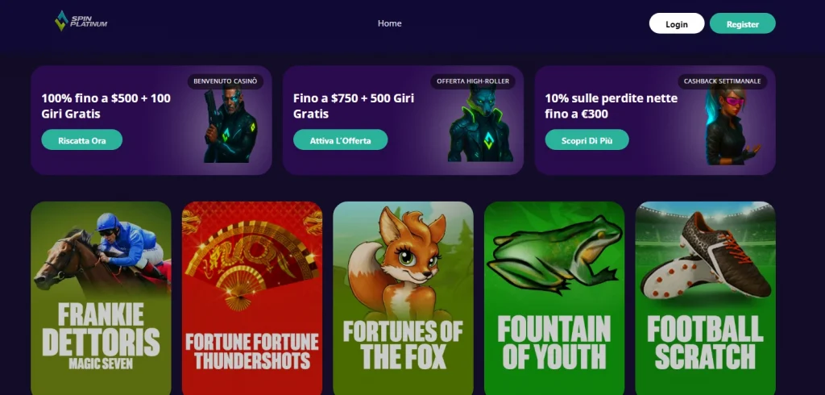The height and width of the screenshot is (395, 825).
Task: Open Frankie Dettoris Magic Seven game
Action: (x=101, y=298)
